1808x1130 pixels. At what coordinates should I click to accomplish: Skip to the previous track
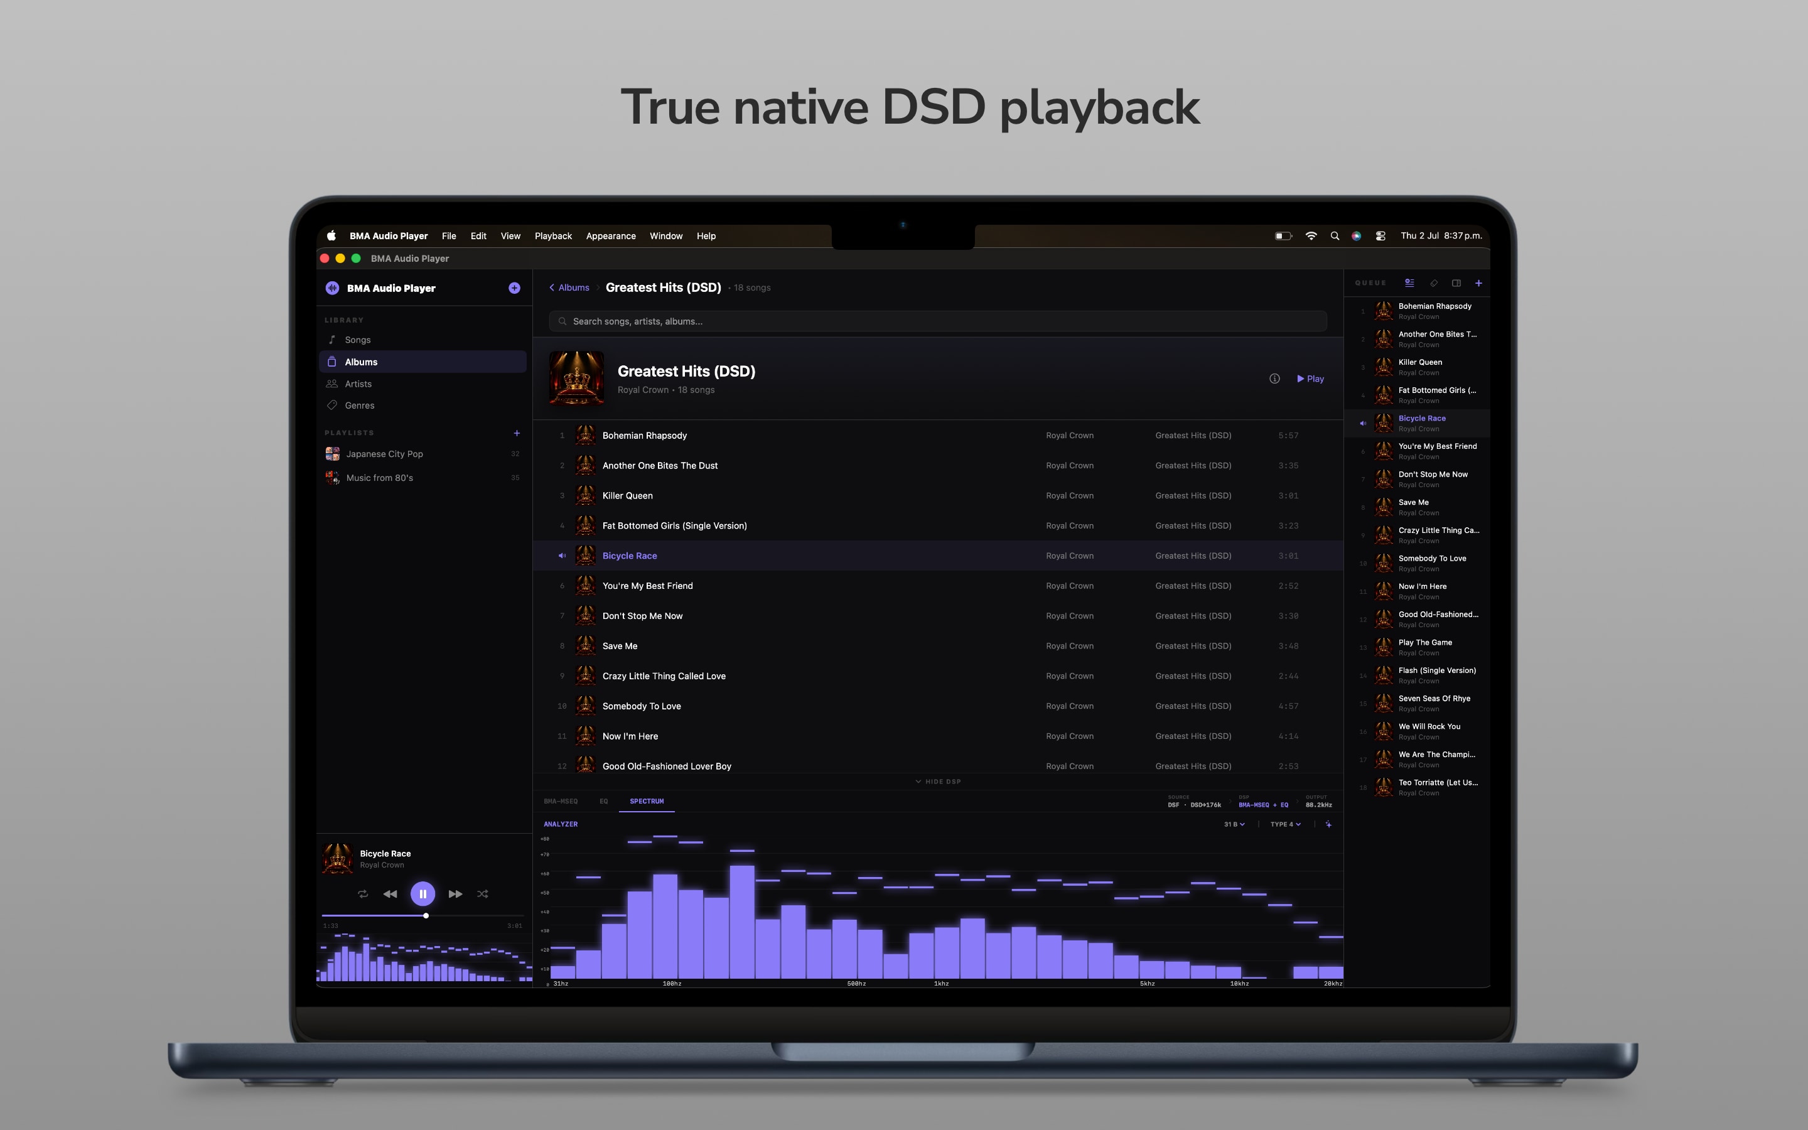coord(390,894)
